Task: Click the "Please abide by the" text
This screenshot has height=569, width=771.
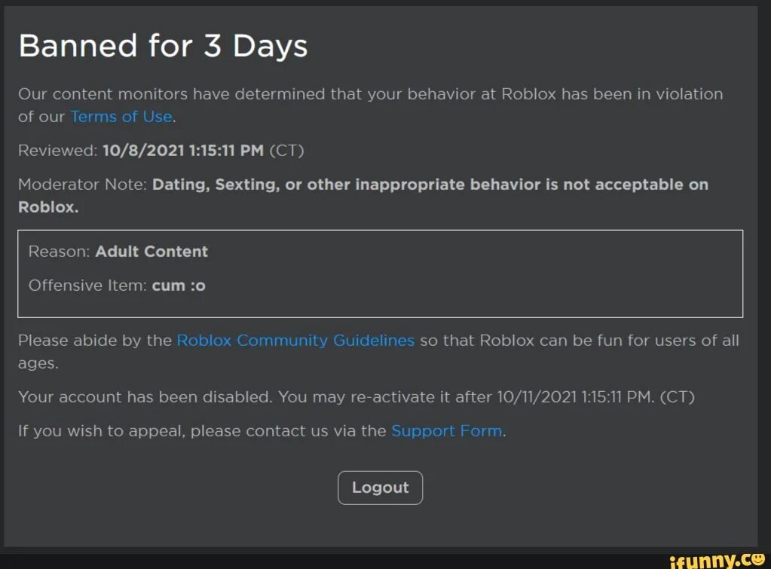Action: click(x=95, y=341)
